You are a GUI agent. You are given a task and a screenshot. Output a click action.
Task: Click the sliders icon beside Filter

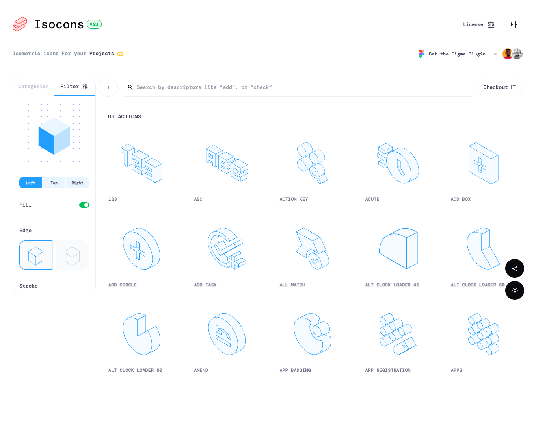(86, 87)
